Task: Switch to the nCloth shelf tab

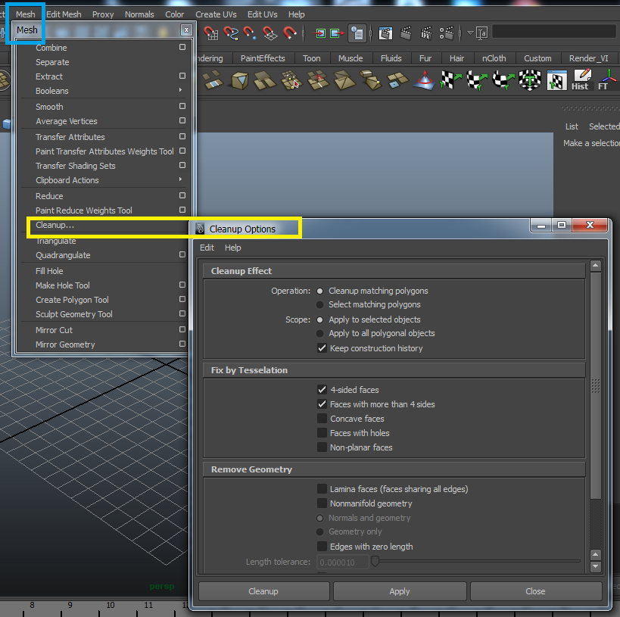Action: coord(494,58)
